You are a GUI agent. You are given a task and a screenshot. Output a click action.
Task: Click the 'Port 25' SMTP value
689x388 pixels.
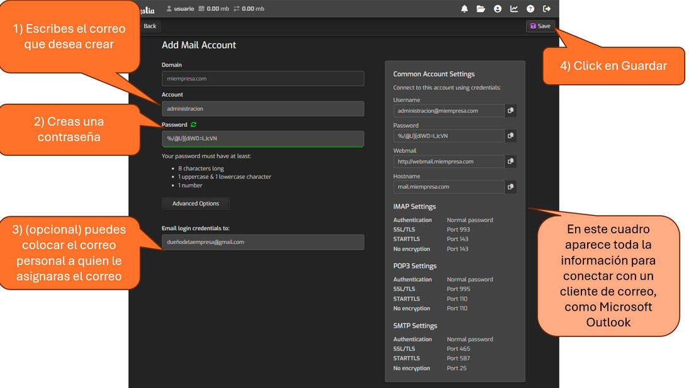(457, 369)
